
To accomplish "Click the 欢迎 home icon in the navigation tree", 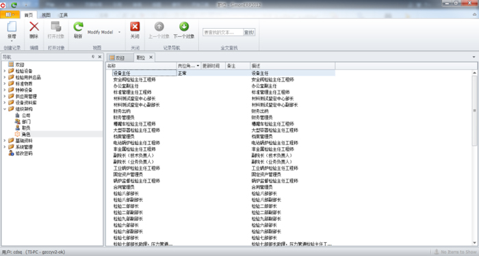I will click(11, 64).
